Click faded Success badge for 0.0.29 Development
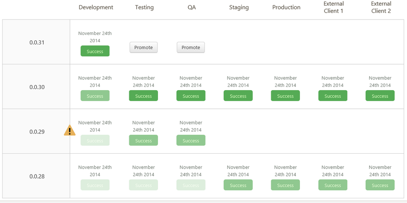The width and height of the screenshot is (407, 203). tap(95, 141)
